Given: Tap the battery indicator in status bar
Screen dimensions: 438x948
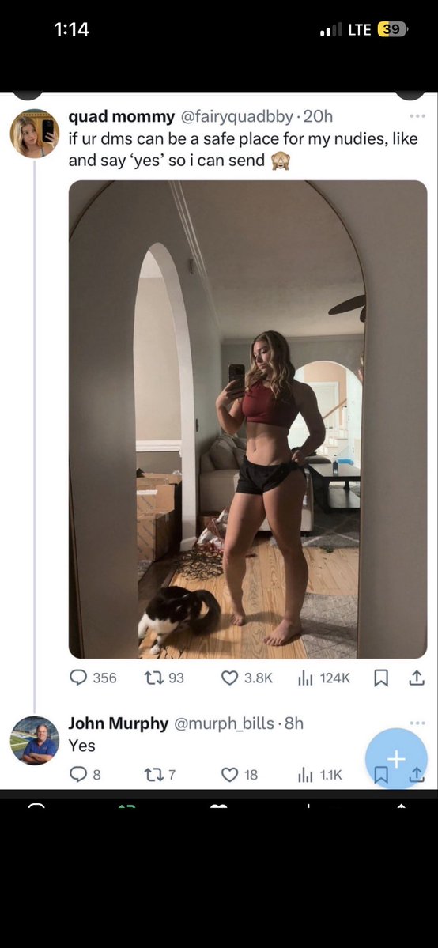Looking at the screenshot, I should click(x=393, y=29).
